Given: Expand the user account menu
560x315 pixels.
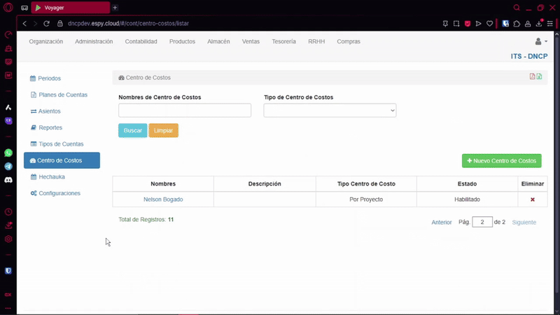Looking at the screenshot, I should [x=540, y=42].
